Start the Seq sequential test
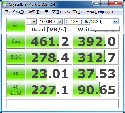 click(x=16, y=41)
